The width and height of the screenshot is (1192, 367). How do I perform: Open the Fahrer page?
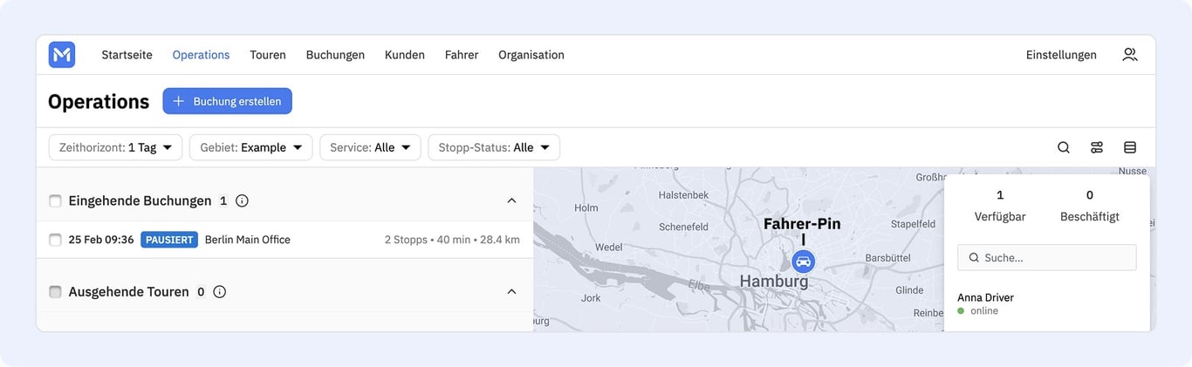point(462,55)
